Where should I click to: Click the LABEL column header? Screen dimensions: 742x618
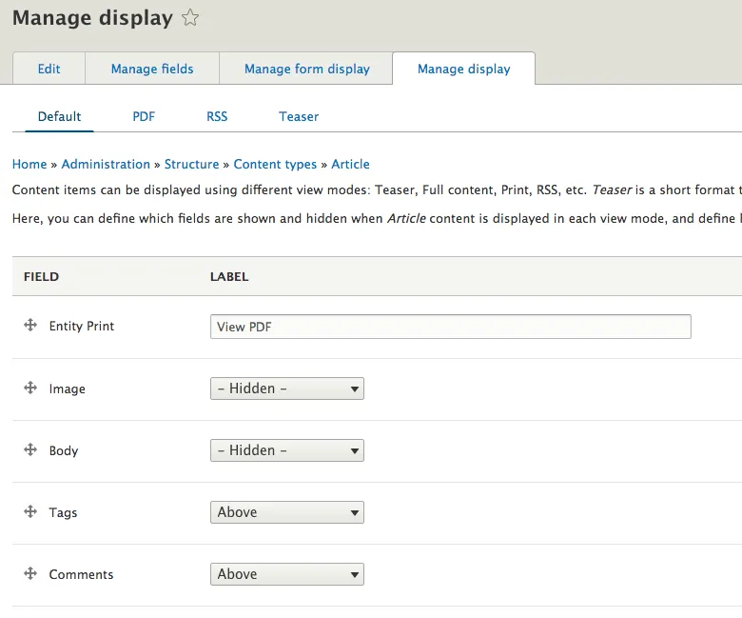tap(229, 276)
